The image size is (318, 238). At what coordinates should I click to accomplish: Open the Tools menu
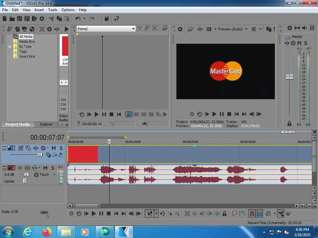[x=52, y=10]
